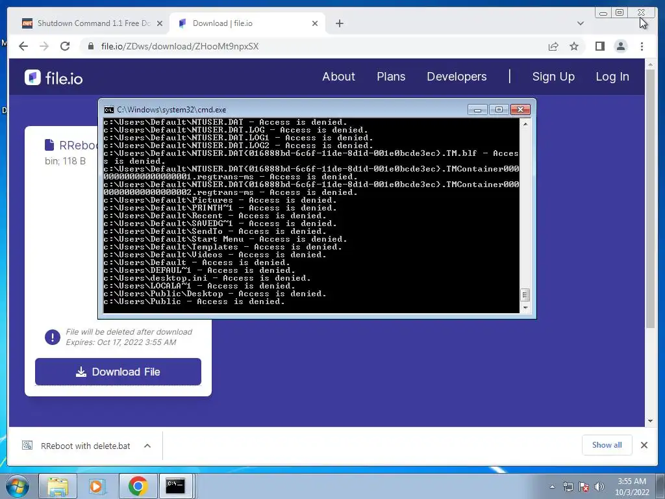Click the cmd taskbar icon
The image size is (665, 499).
175,486
